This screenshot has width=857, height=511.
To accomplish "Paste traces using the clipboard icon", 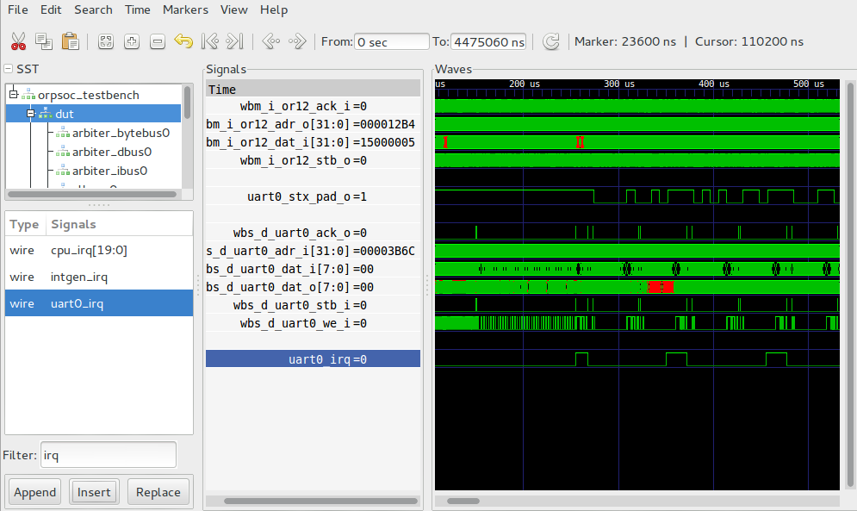I will [70, 41].
